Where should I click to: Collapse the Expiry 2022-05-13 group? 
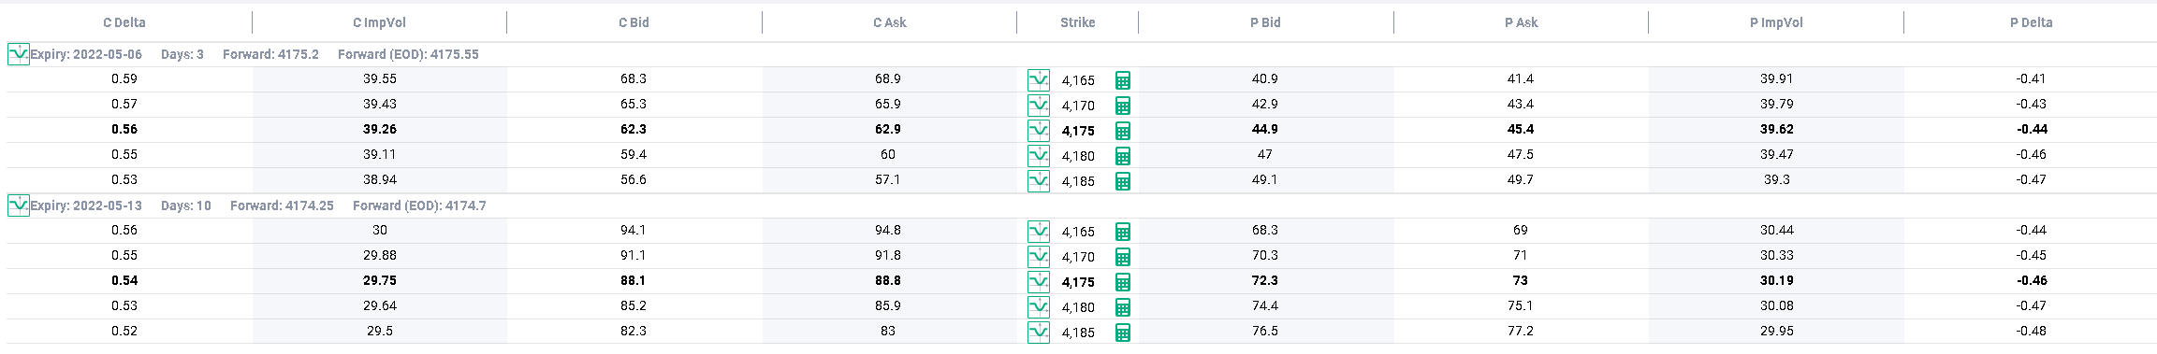(18, 205)
